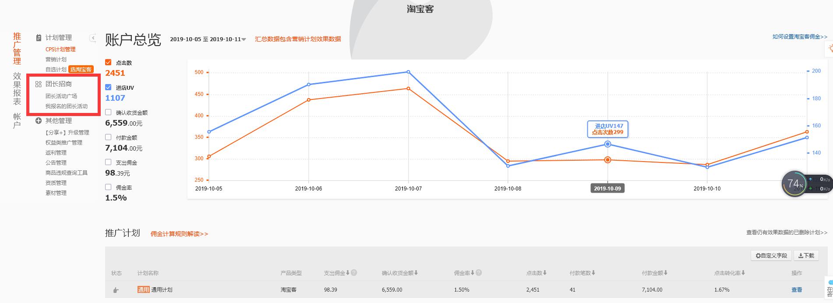
Task: Open 商品违规查询工具 menu item
Action: [67, 173]
